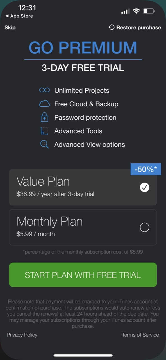This screenshot has height=360, width=166.
Task: Tap the dashed-square Advanced Tools icon
Action: coord(44,131)
